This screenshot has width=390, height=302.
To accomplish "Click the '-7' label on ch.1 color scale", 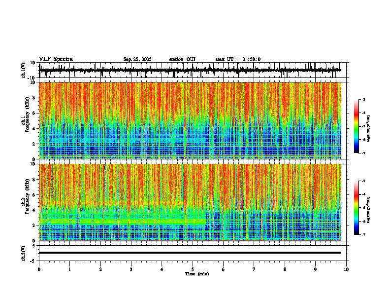I will tap(363, 153).
